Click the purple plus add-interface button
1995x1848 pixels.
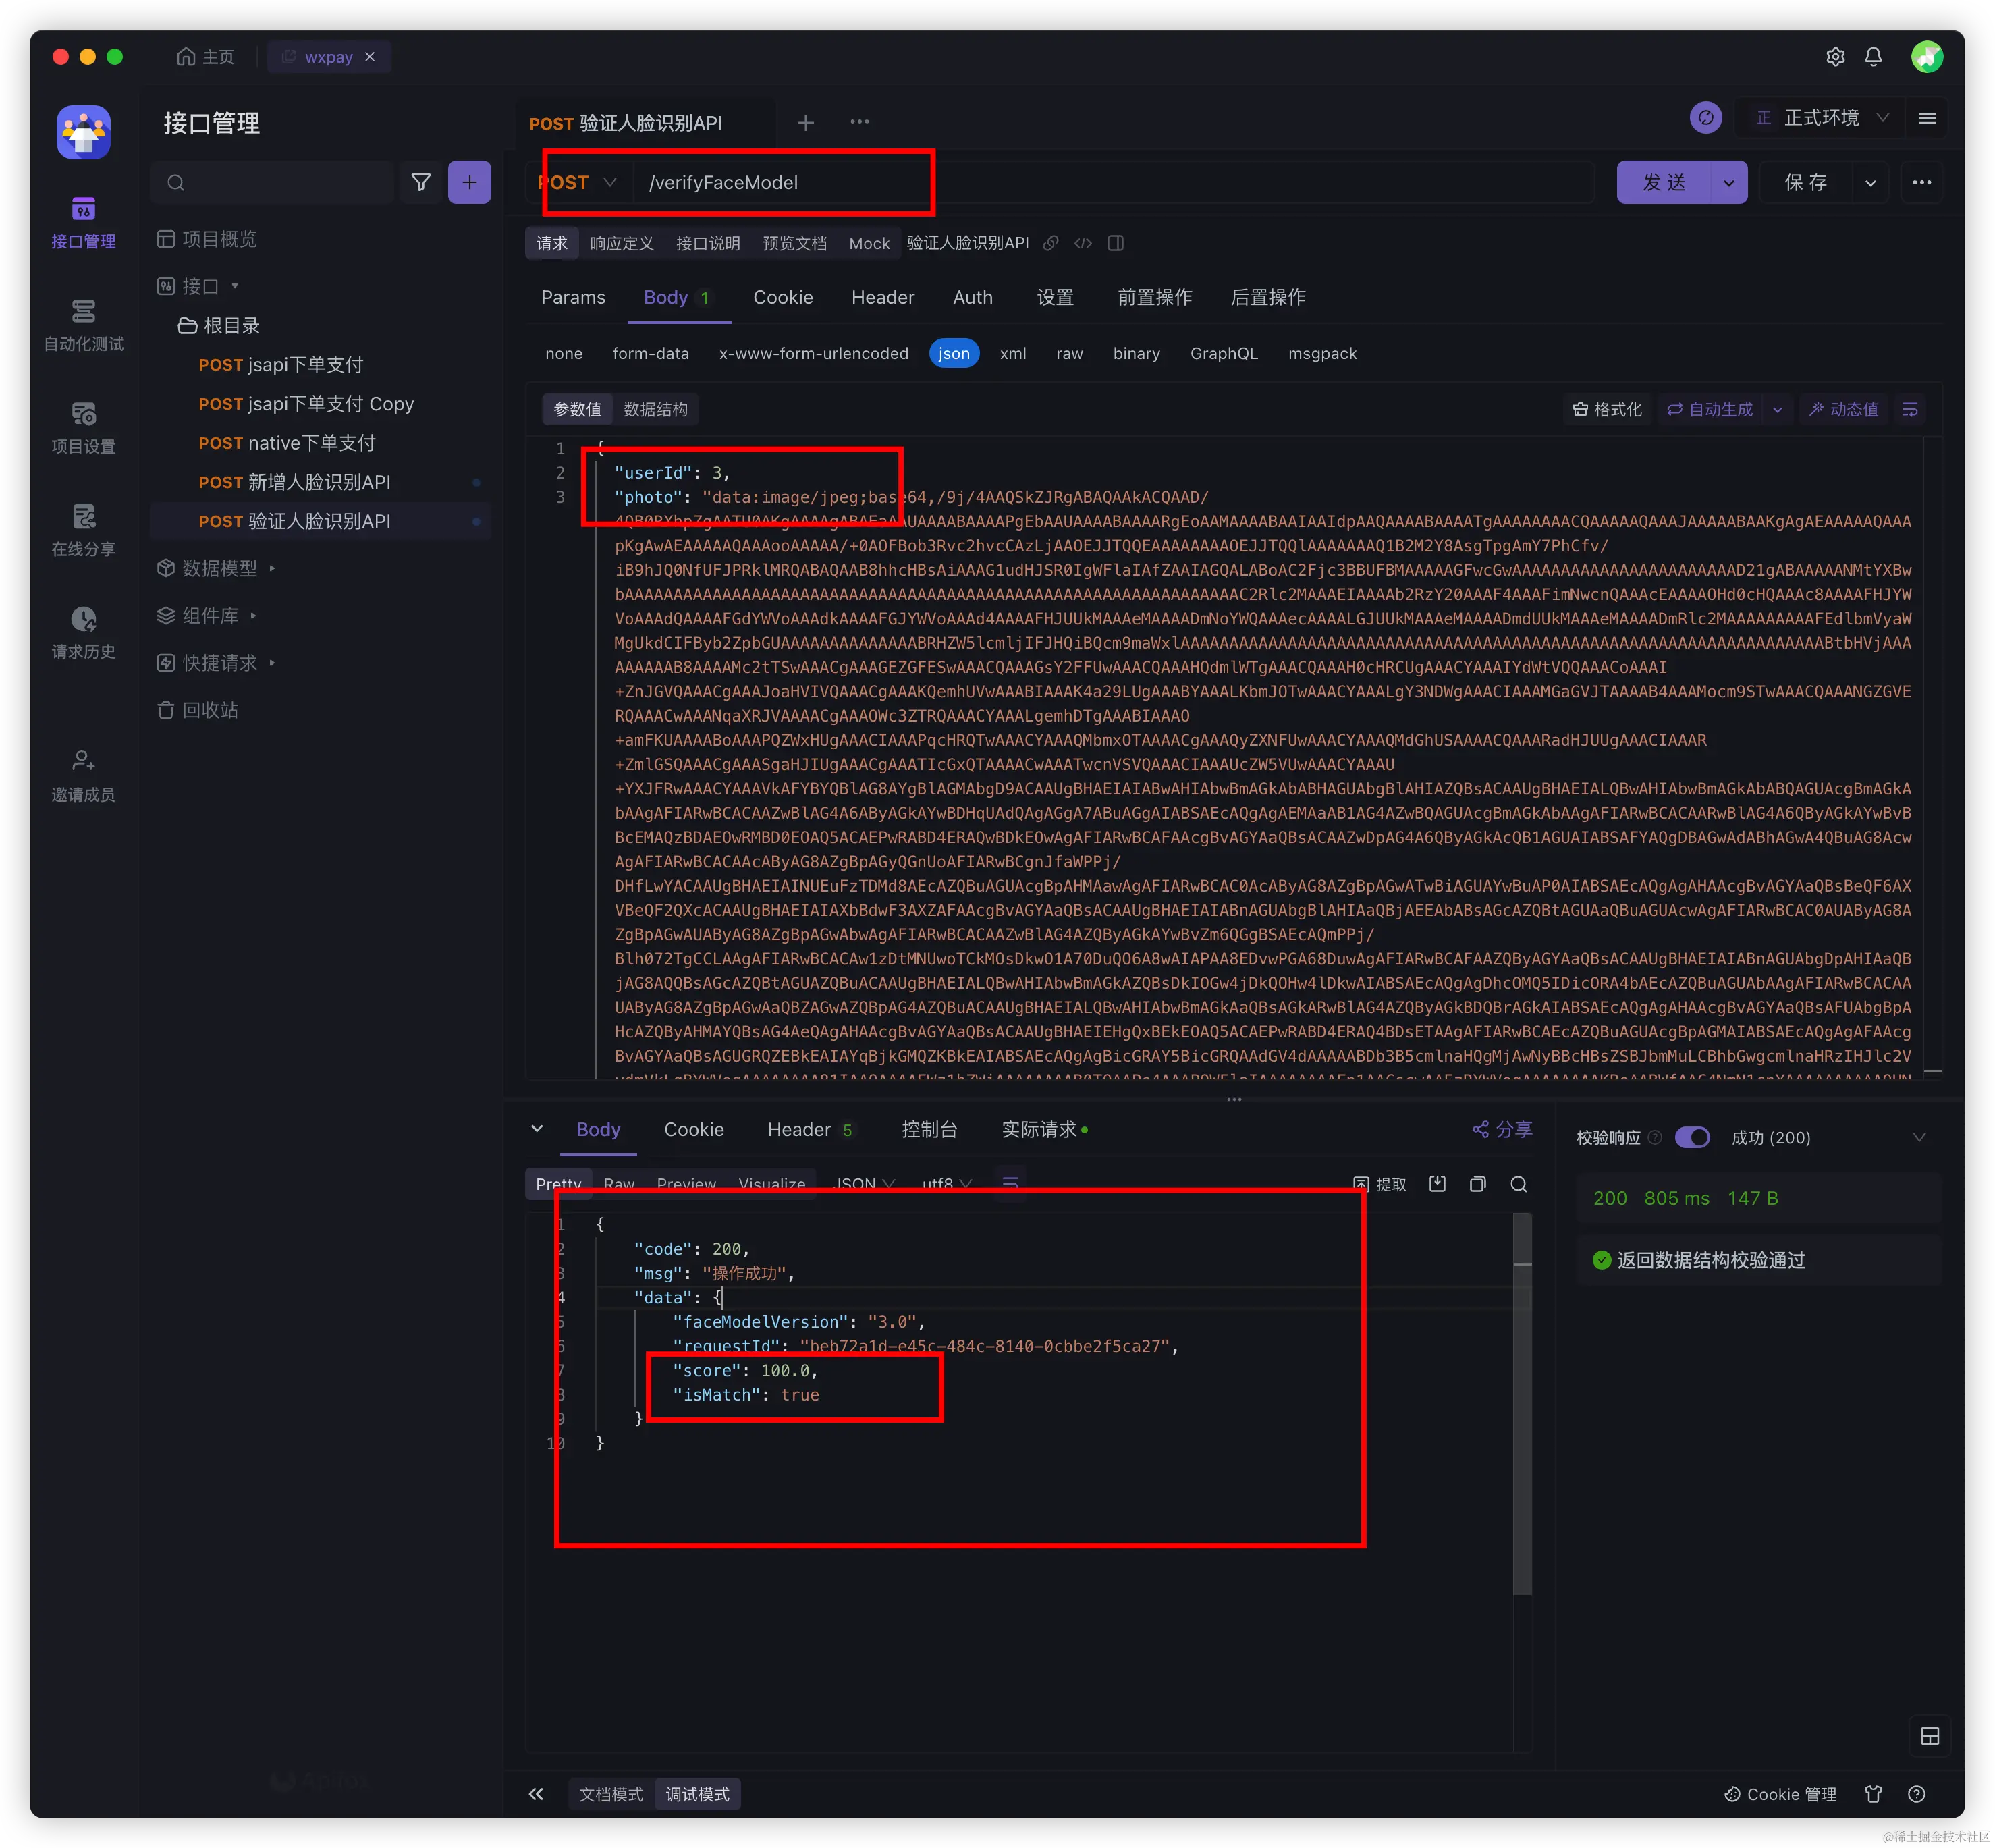(x=469, y=182)
